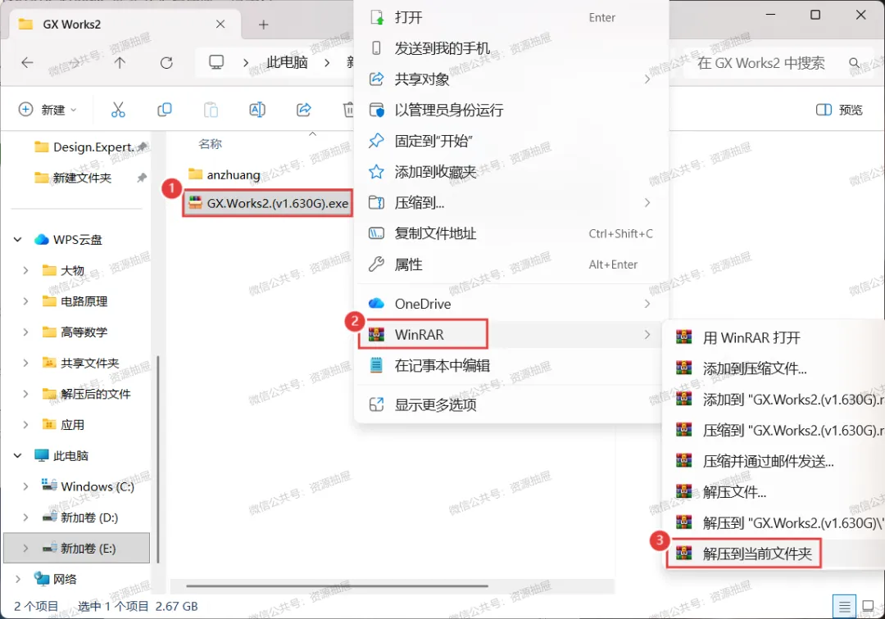The height and width of the screenshot is (619, 885).
Task: Click the Paste clipboard icon
Action: (211, 110)
